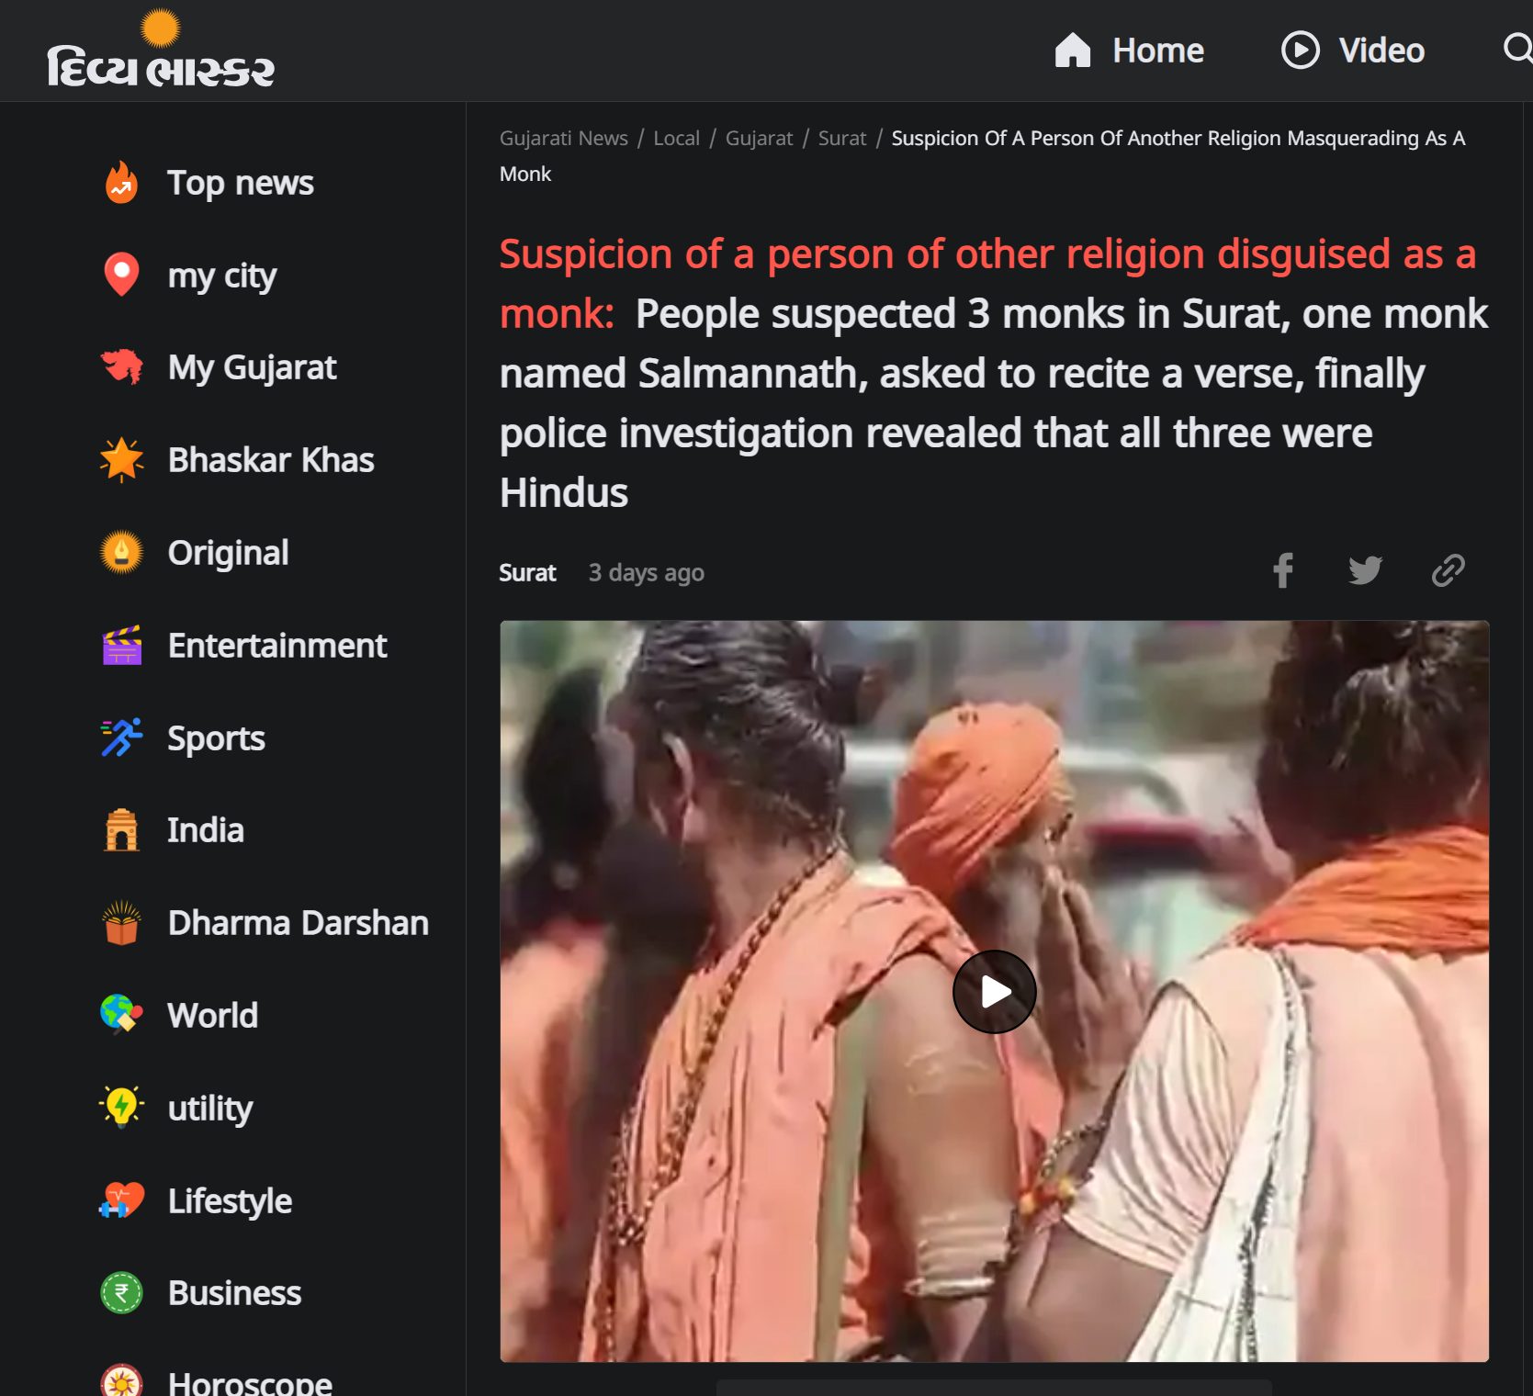Click the Gujarati News breadcrumb
This screenshot has height=1396, width=1533.
coord(563,138)
